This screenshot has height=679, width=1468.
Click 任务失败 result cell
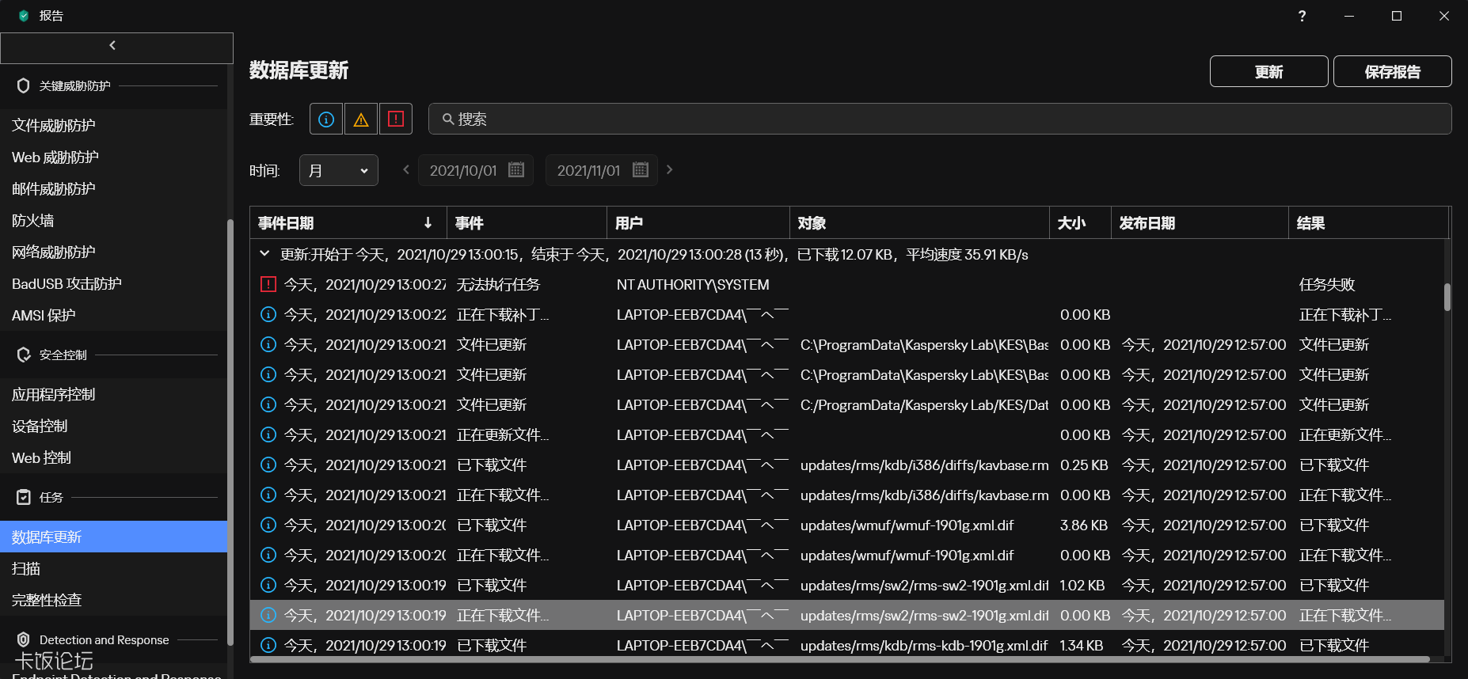pyautogui.click(x=1327, y=285)
